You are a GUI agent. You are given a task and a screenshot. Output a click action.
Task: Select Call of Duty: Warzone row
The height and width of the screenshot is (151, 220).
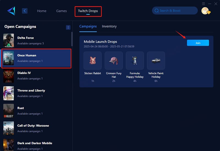coord(36,128)
